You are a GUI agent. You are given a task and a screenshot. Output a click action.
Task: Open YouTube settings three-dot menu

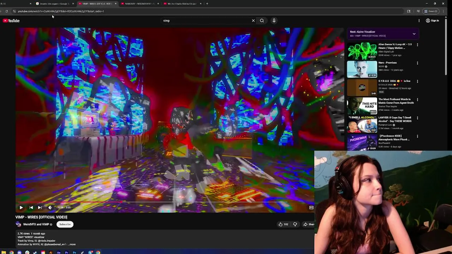pos(419,20)
